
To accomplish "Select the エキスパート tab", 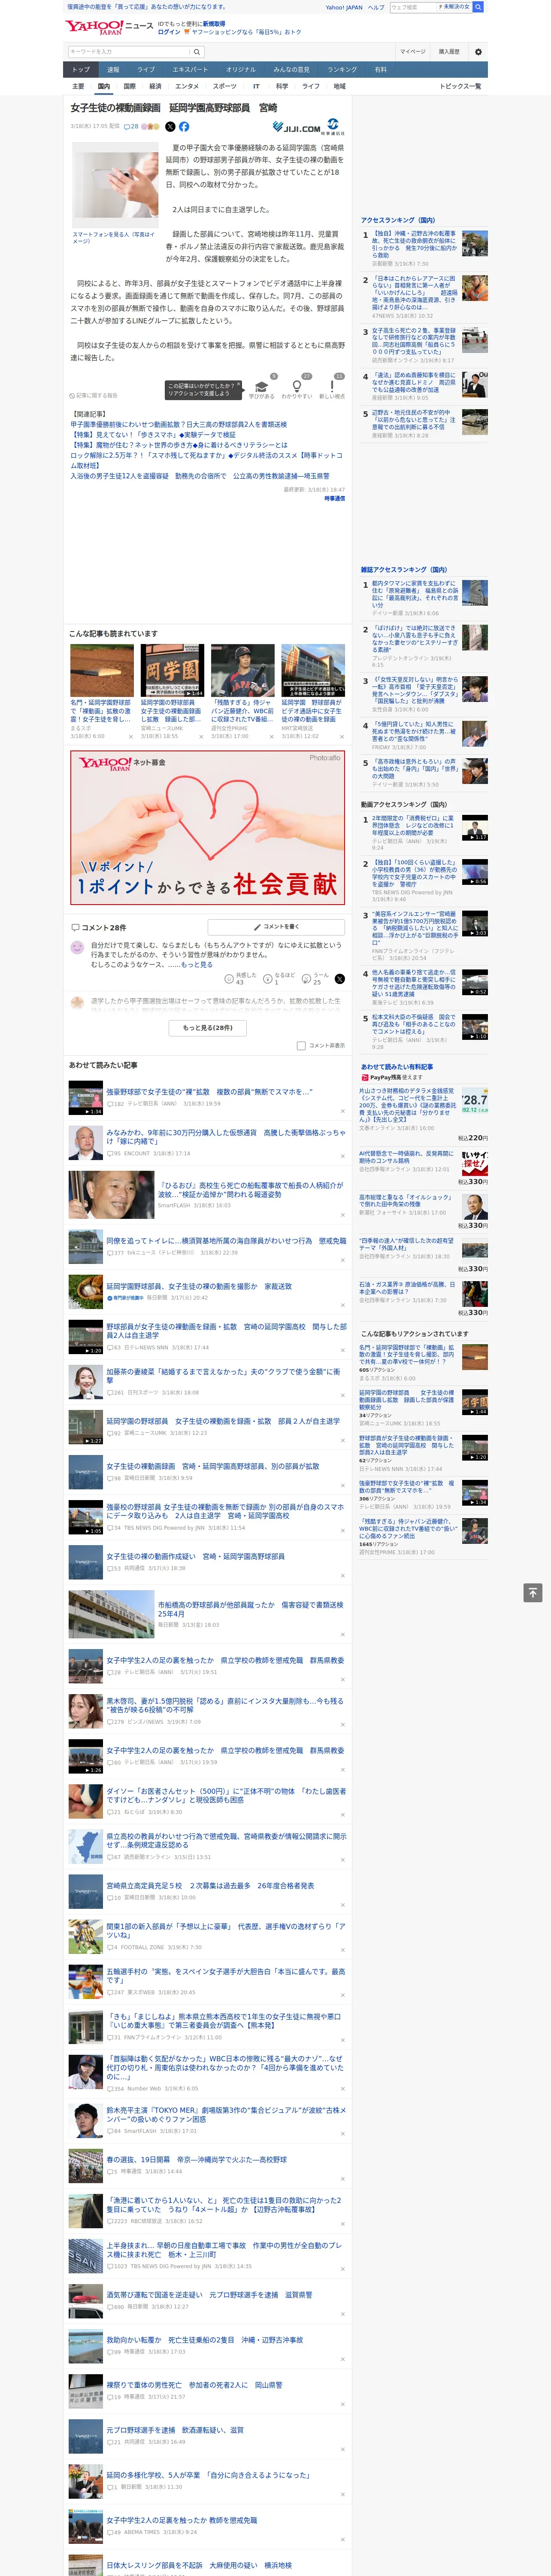I will pos(190,69).
